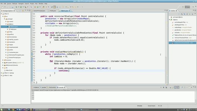Toggle Hide Fields in Outline toolbar

pos(184,14)
